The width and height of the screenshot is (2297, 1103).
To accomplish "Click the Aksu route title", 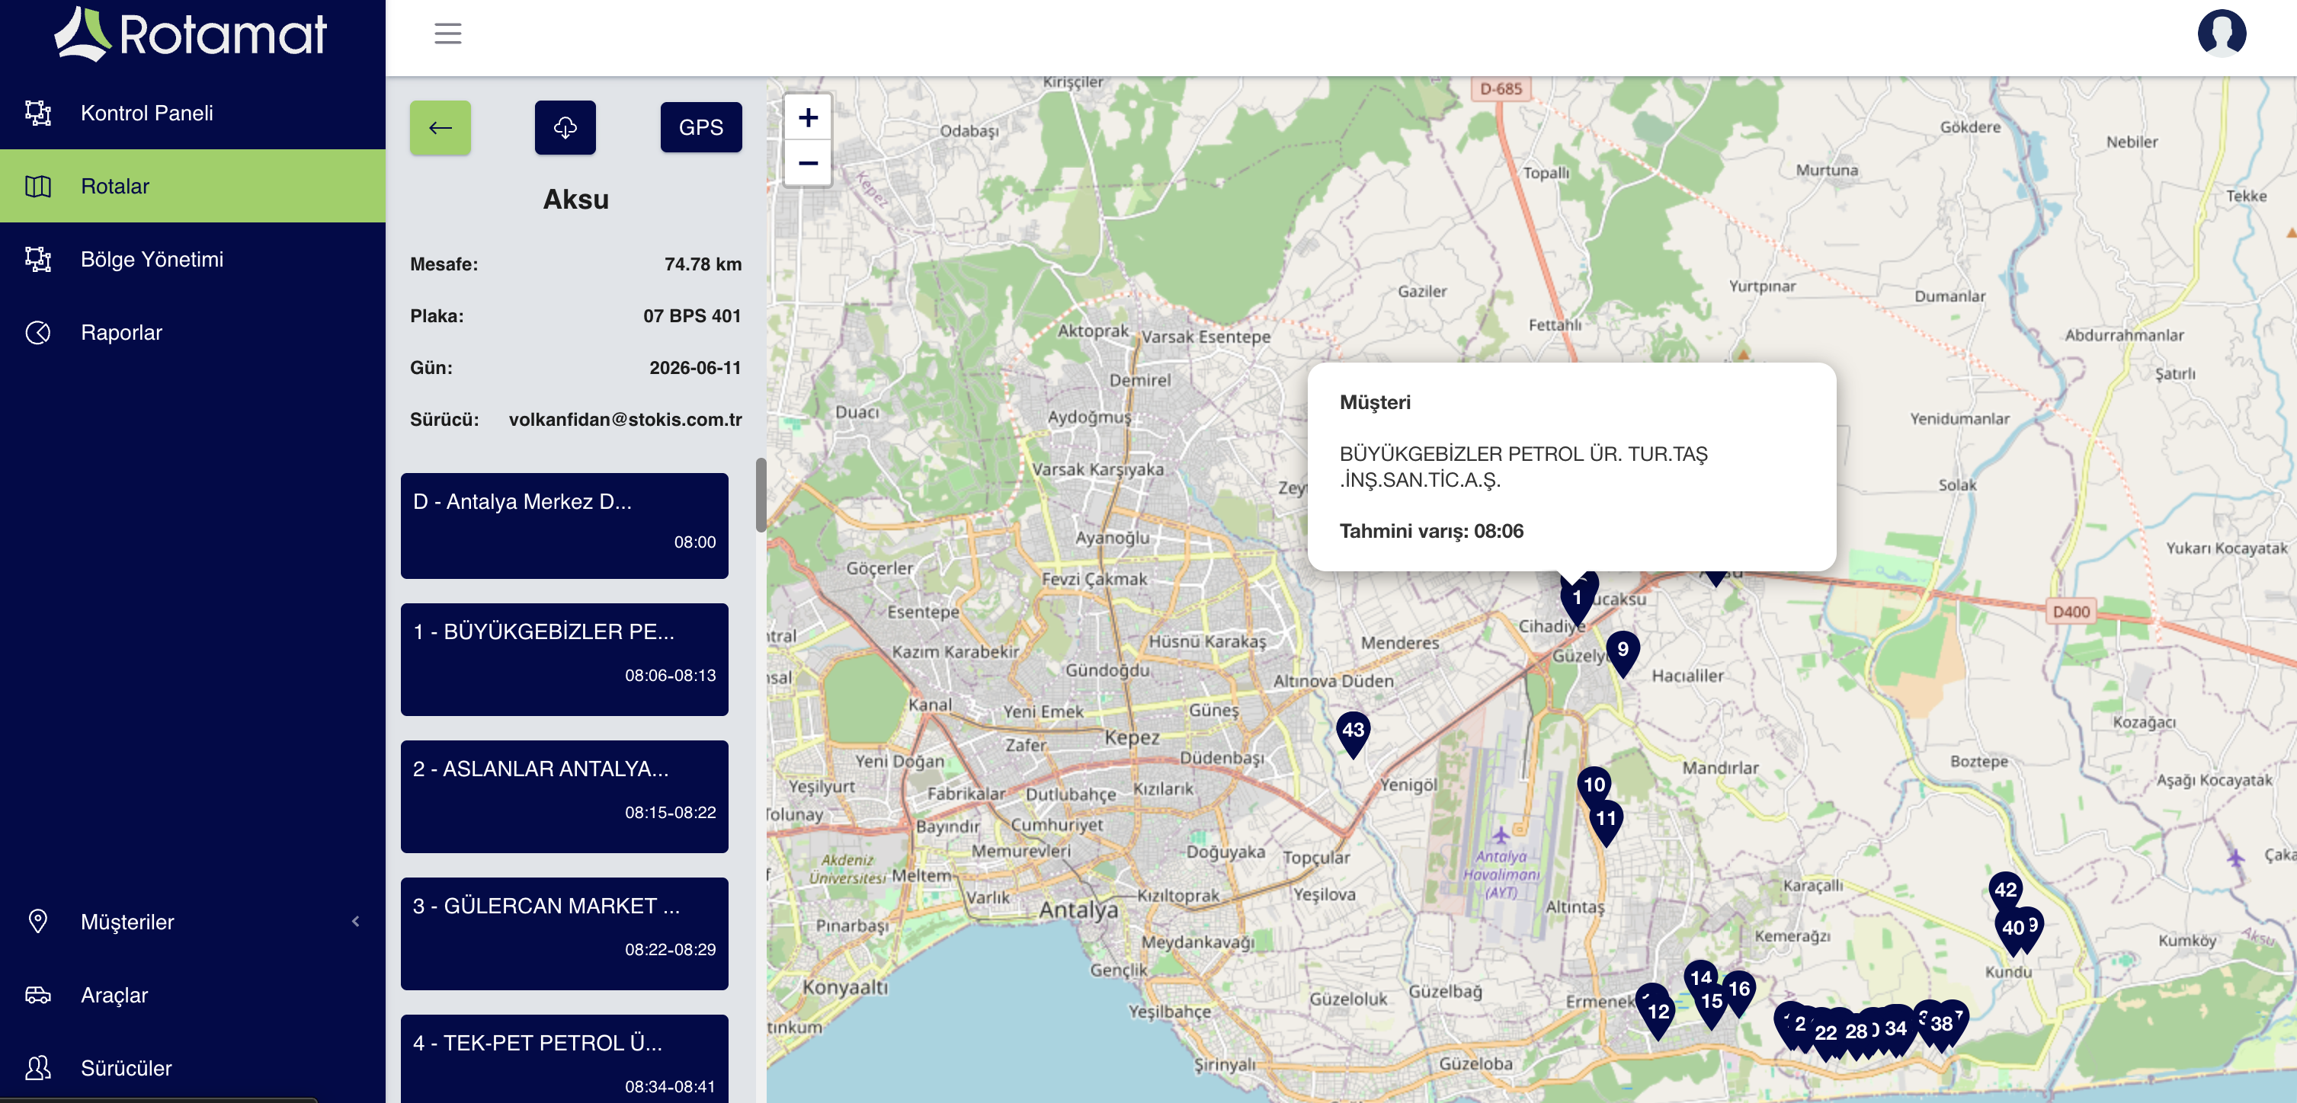I will (x=576, y=200).
